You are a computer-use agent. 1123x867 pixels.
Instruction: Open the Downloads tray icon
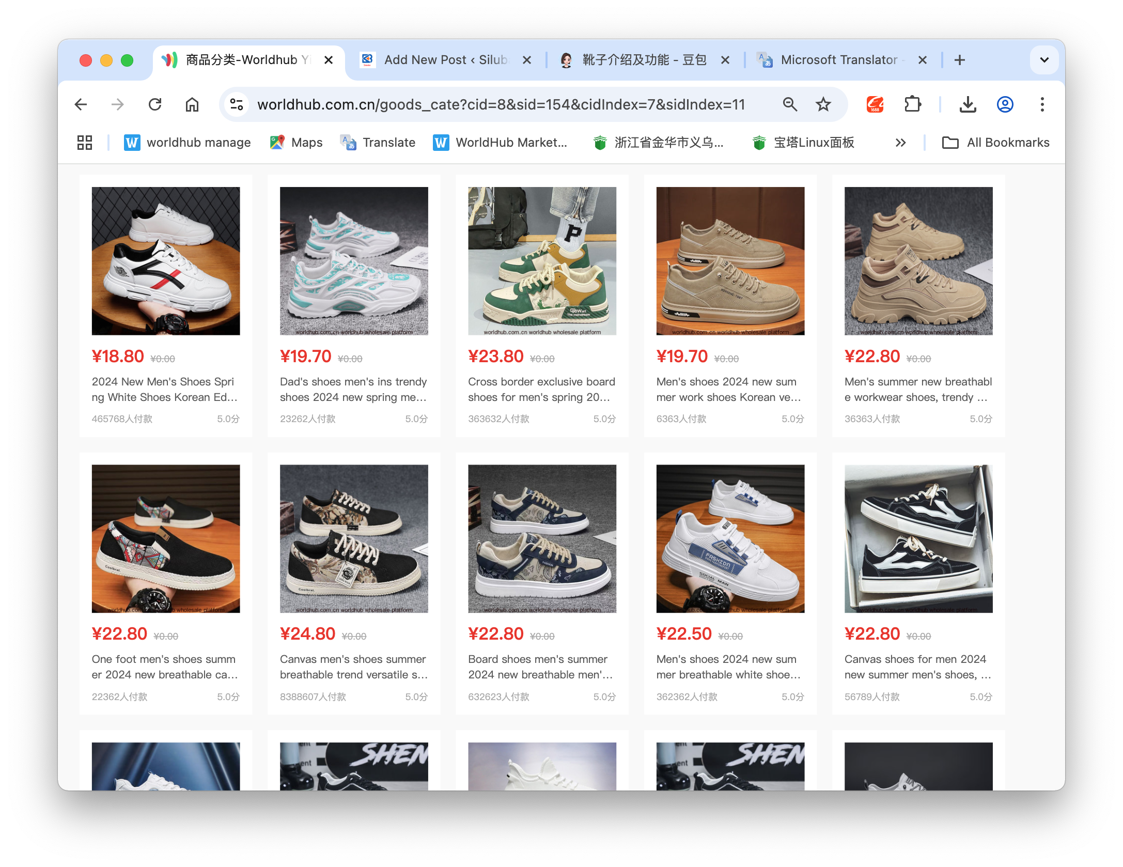click(968, 105)
